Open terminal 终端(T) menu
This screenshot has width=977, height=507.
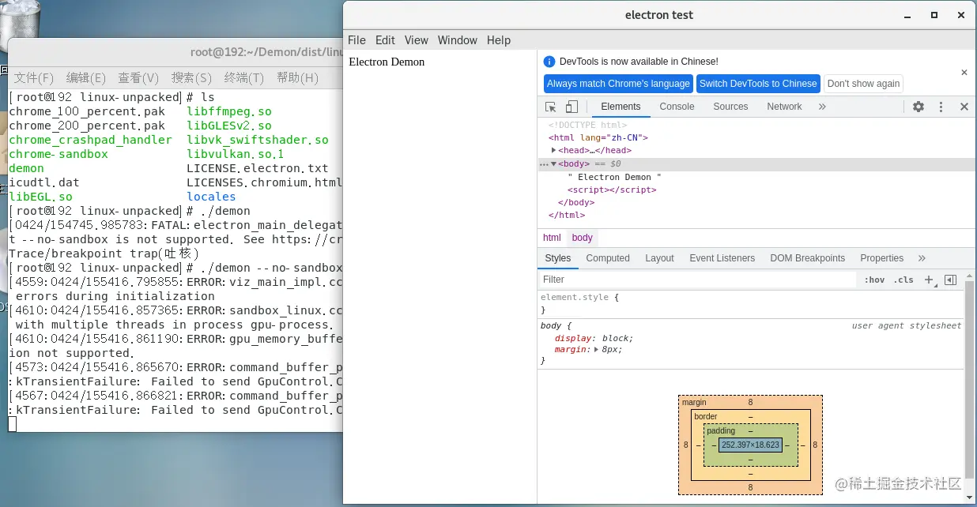point(244,77)
